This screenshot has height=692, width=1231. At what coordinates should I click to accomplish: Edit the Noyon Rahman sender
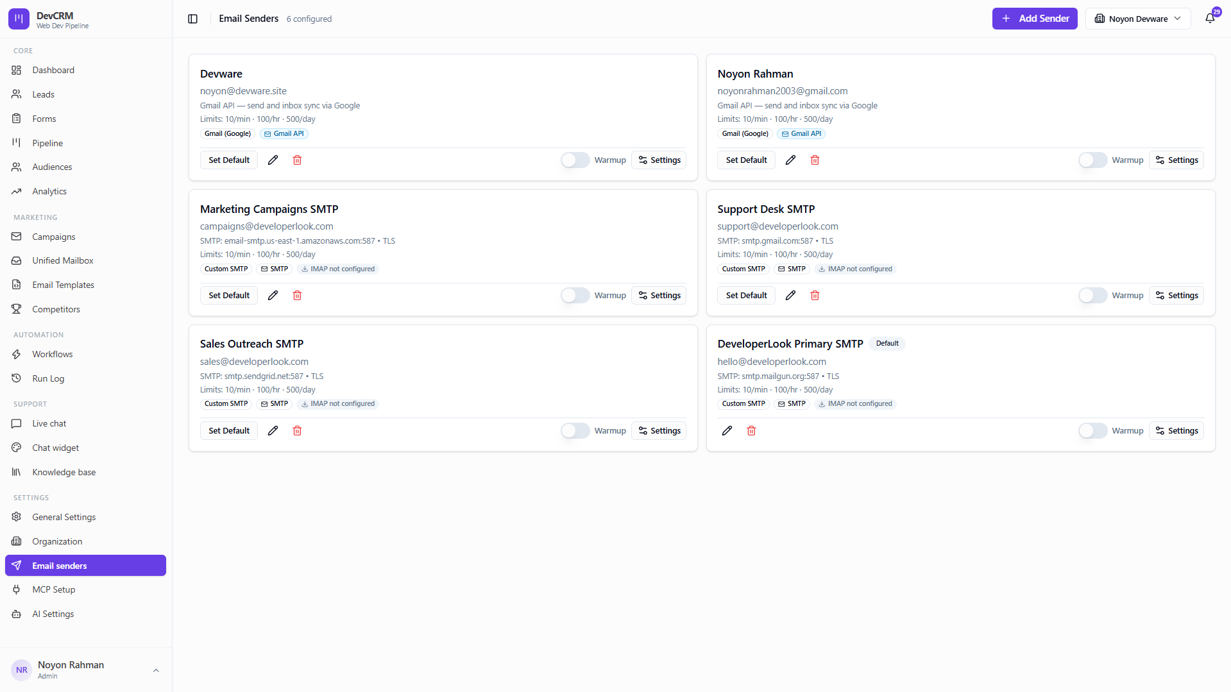point(790,160)
